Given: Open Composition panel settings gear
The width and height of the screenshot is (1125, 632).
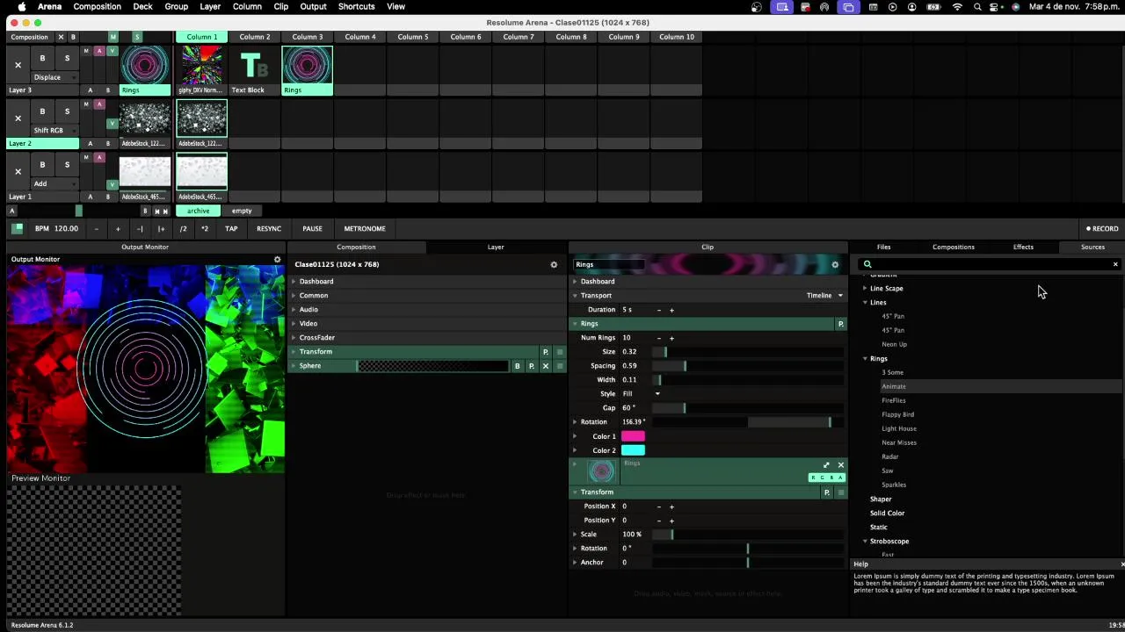Looking at the screenshot, I should (x=554, y=264).
